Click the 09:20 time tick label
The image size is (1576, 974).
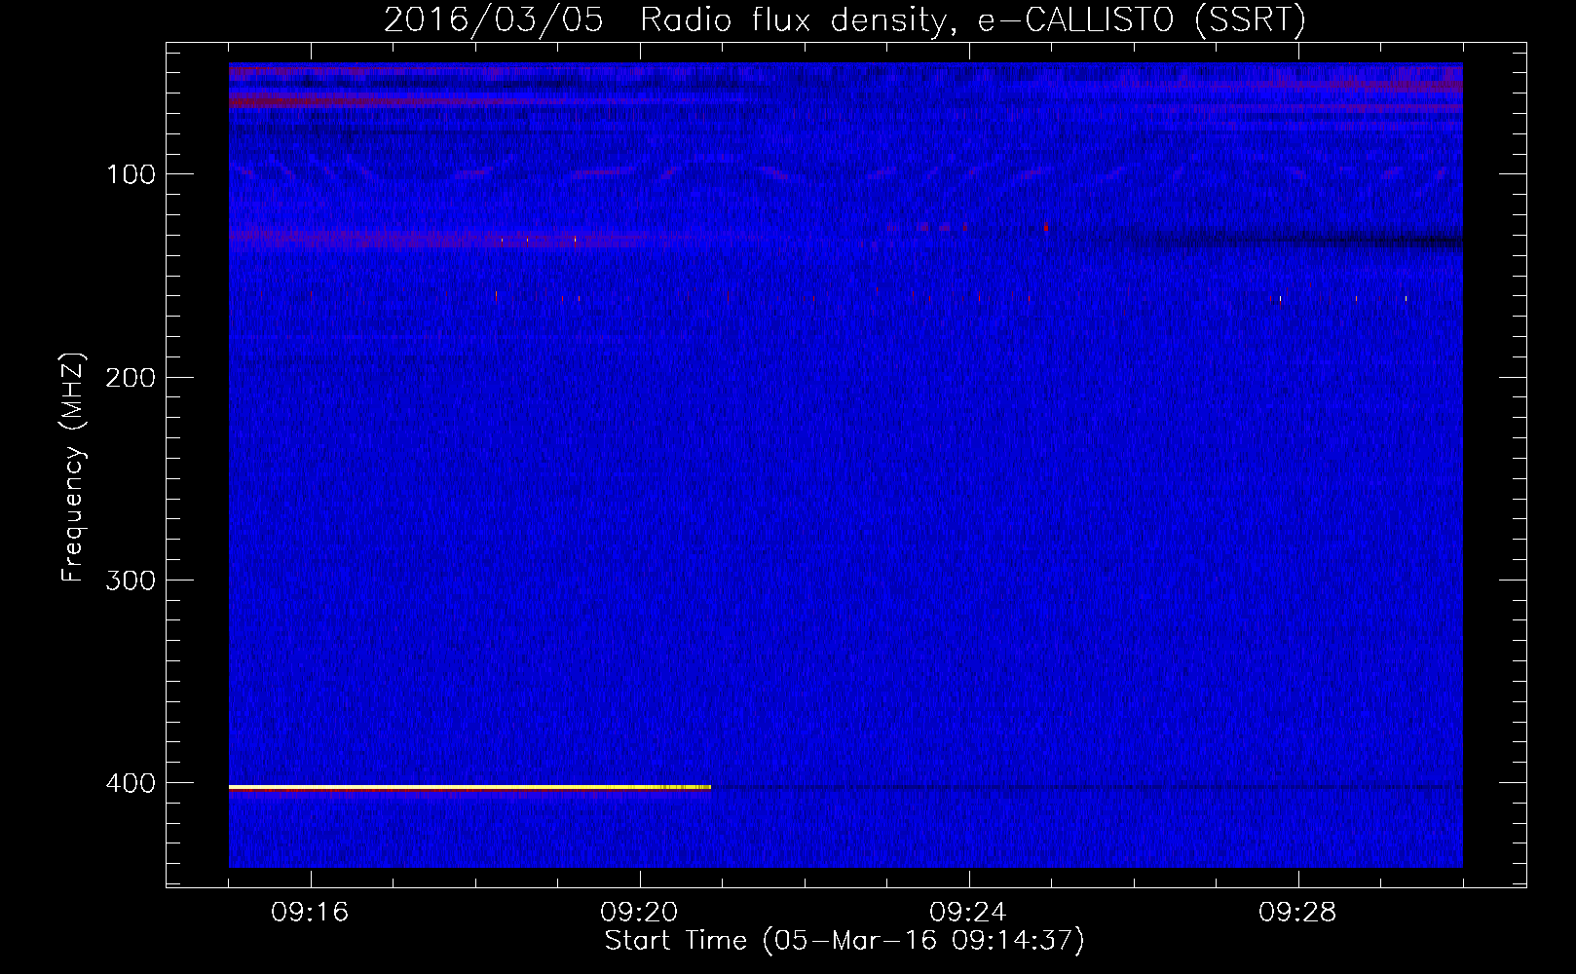[x=639, y=913]
